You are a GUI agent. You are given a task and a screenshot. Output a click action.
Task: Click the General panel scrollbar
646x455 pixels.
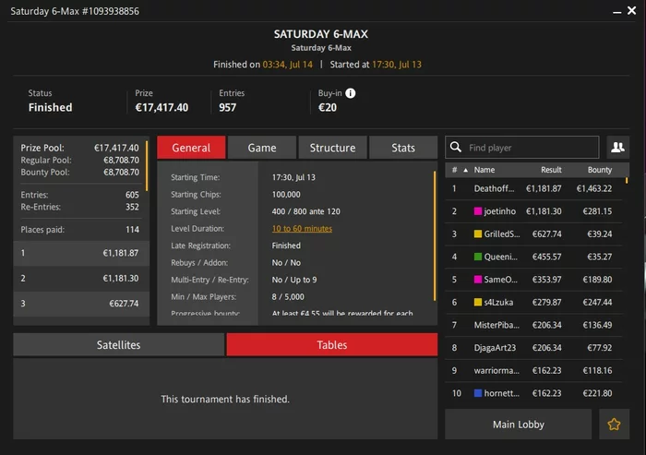[x=435, y=235]
